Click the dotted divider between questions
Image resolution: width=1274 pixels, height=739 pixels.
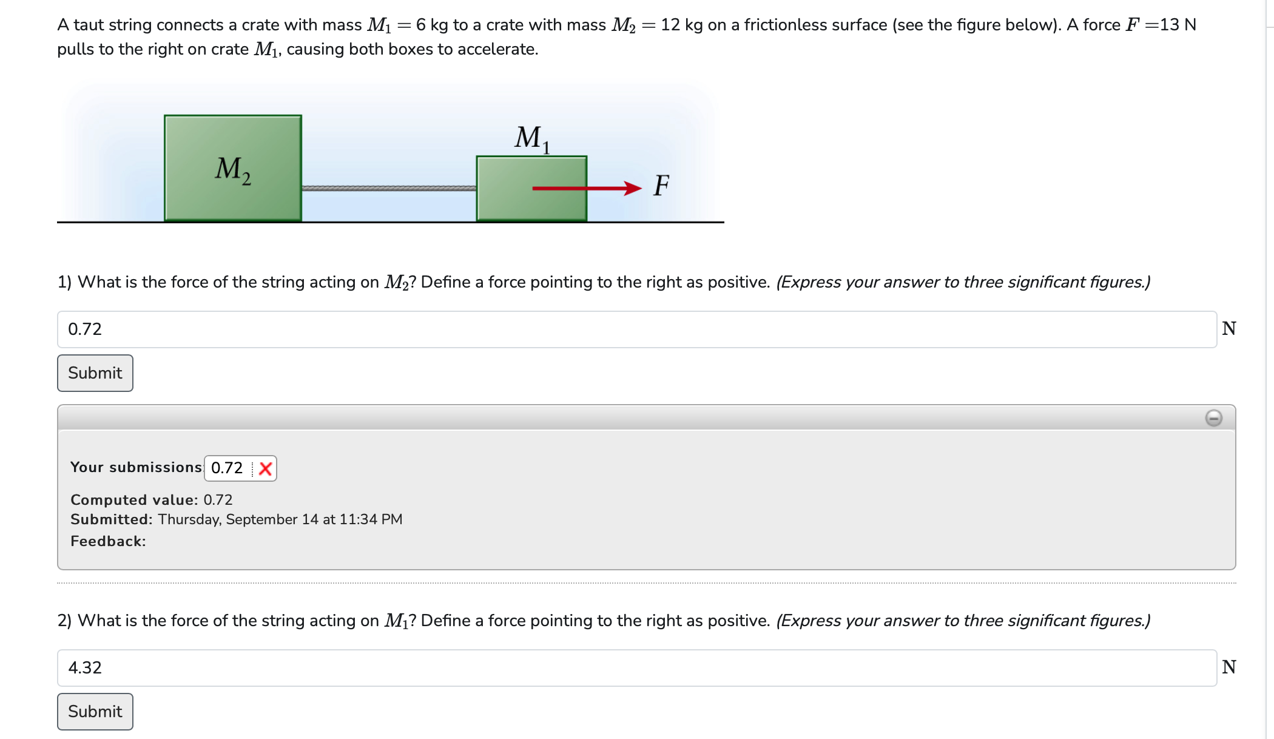pyautogui.click(x=607, y=582)
